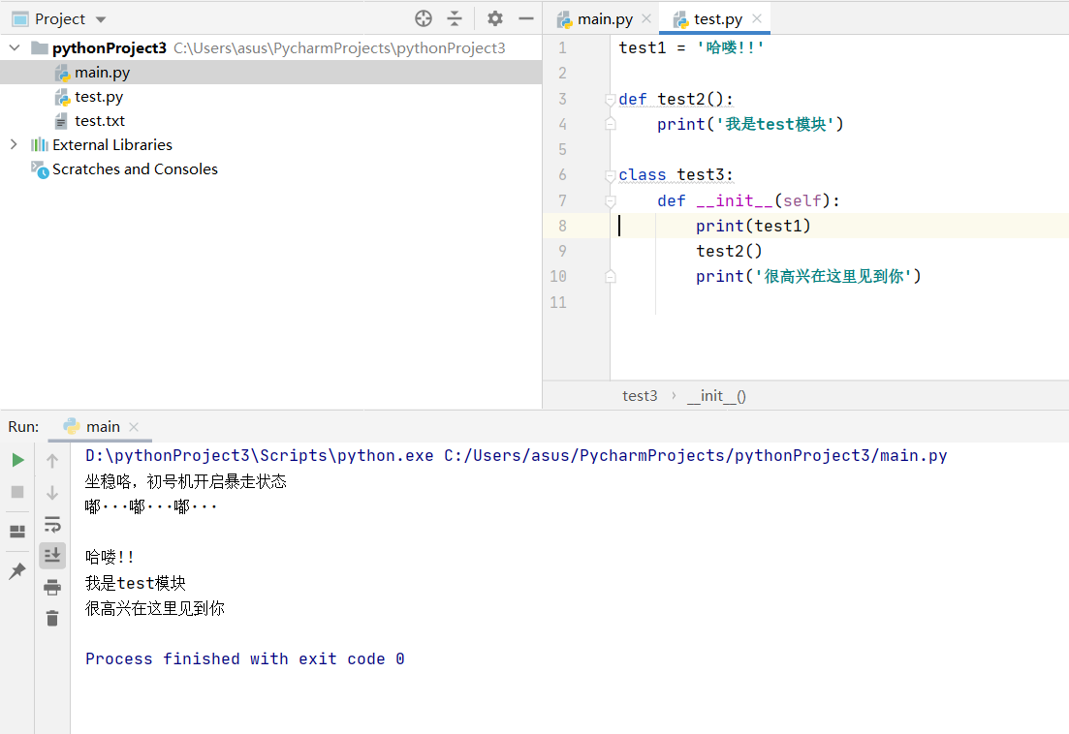1069x734 pixels.
Task: Switch to the test.py editor tab
Action: coord(717,19)
